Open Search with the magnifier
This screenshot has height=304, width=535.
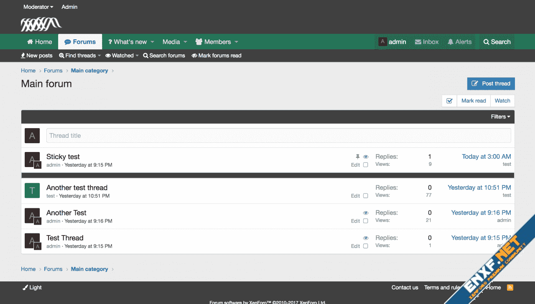pyautogui.click(x=487, y=42)
